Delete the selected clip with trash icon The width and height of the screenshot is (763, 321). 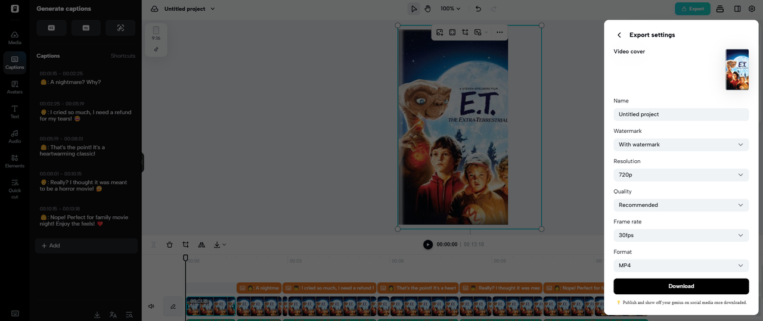click(x=170, y=245)
